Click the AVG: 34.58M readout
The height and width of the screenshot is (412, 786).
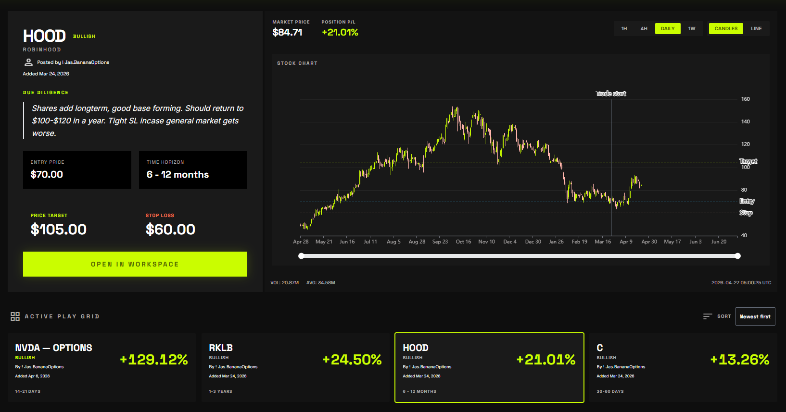tap(321, 283)
